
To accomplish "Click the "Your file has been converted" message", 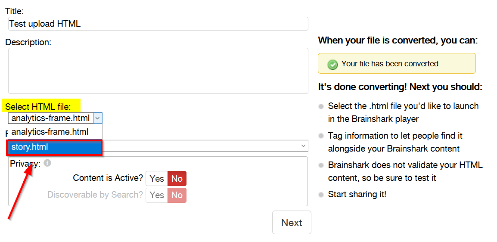I will click(x=389, y=64).
